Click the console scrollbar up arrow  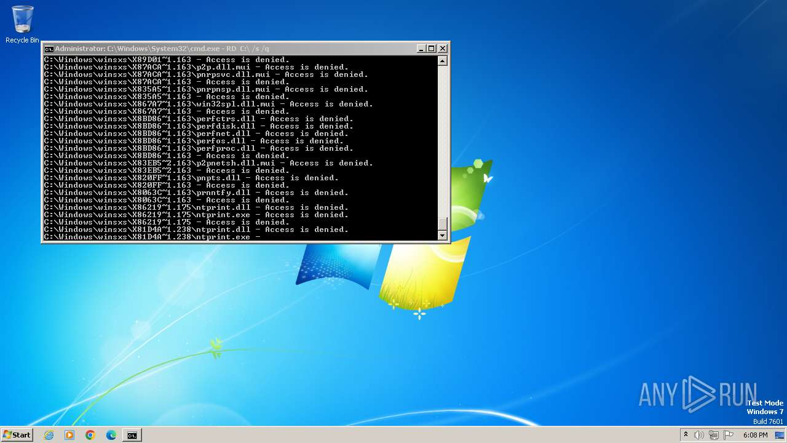442,61
